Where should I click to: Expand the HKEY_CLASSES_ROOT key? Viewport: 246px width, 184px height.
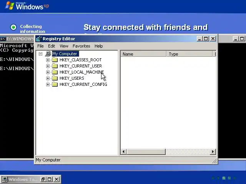click(48, 60)
